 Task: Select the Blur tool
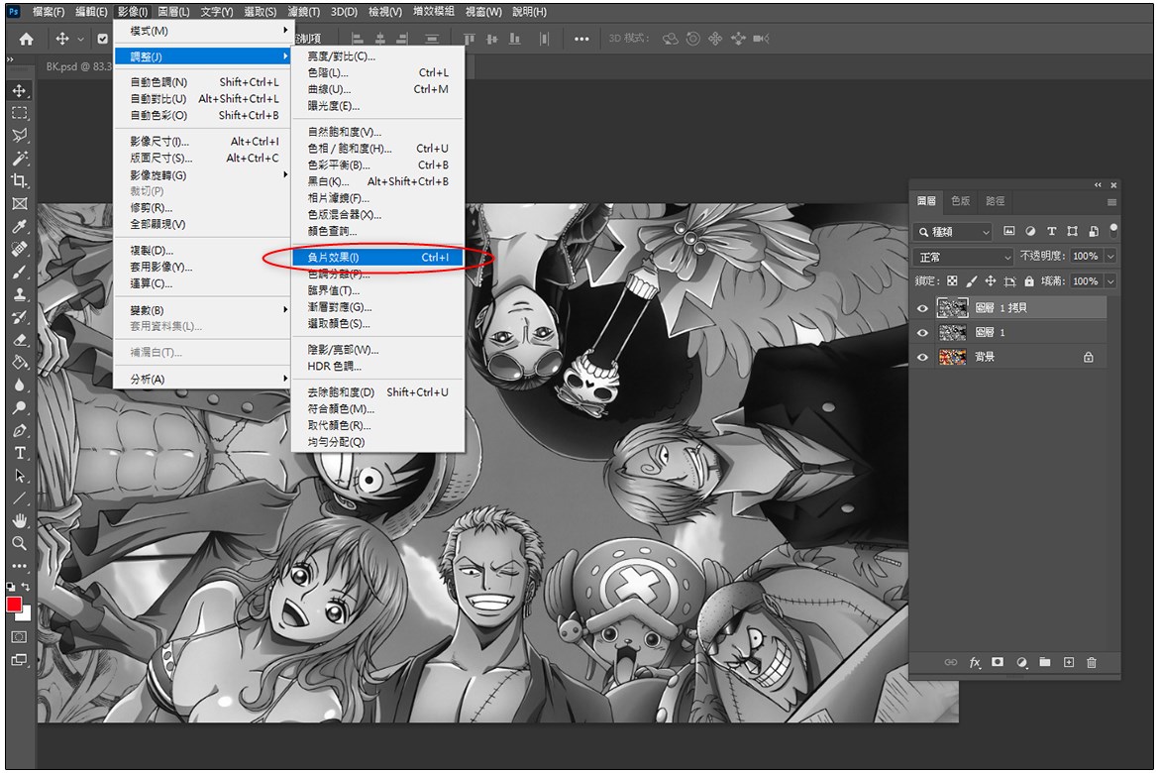click(19, 386)
